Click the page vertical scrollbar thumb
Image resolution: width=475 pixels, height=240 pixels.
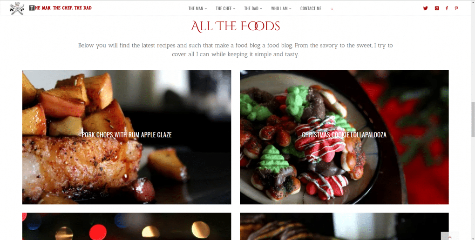pyautogui.click(x=473, y=120)
